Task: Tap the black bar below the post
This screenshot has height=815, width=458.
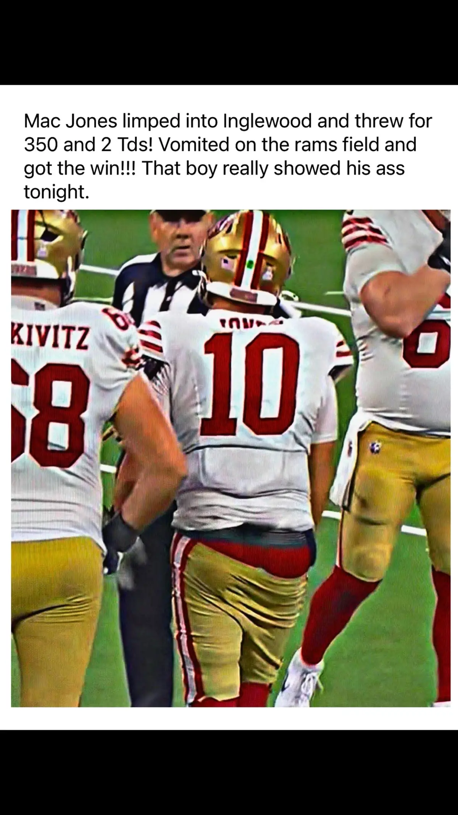Action: coord(229,773)
